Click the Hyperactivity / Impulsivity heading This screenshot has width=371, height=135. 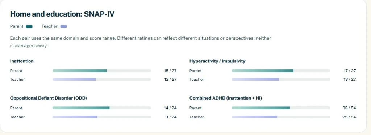coord(217,61)
